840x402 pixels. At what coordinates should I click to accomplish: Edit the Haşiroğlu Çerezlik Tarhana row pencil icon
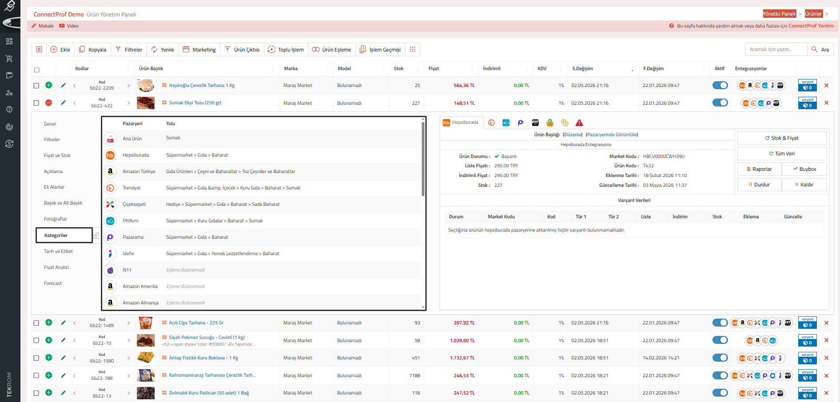63,85
